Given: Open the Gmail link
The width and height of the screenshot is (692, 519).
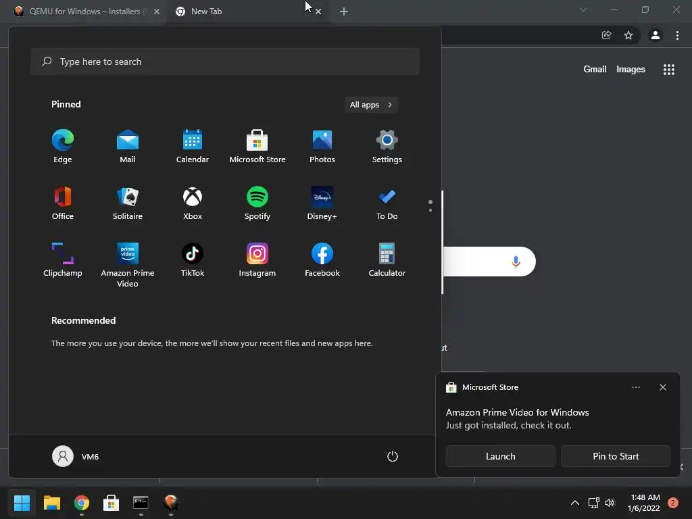Looking at the screenshot, I should point(595,70).
